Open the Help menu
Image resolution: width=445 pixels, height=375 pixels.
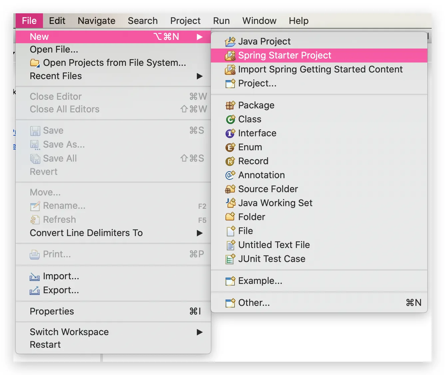coord(299,21)
